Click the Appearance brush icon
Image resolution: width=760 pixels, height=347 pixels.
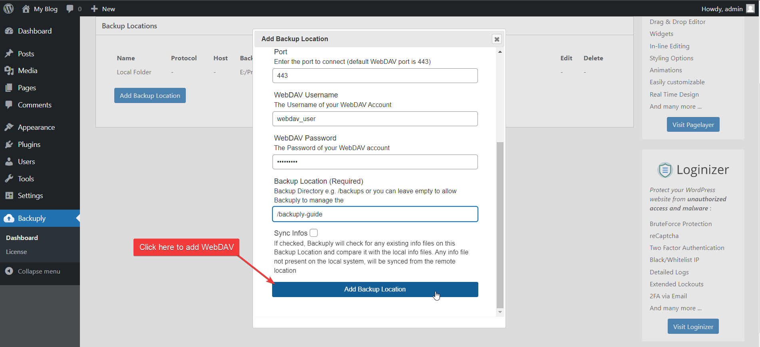click(x=9, y=127)
